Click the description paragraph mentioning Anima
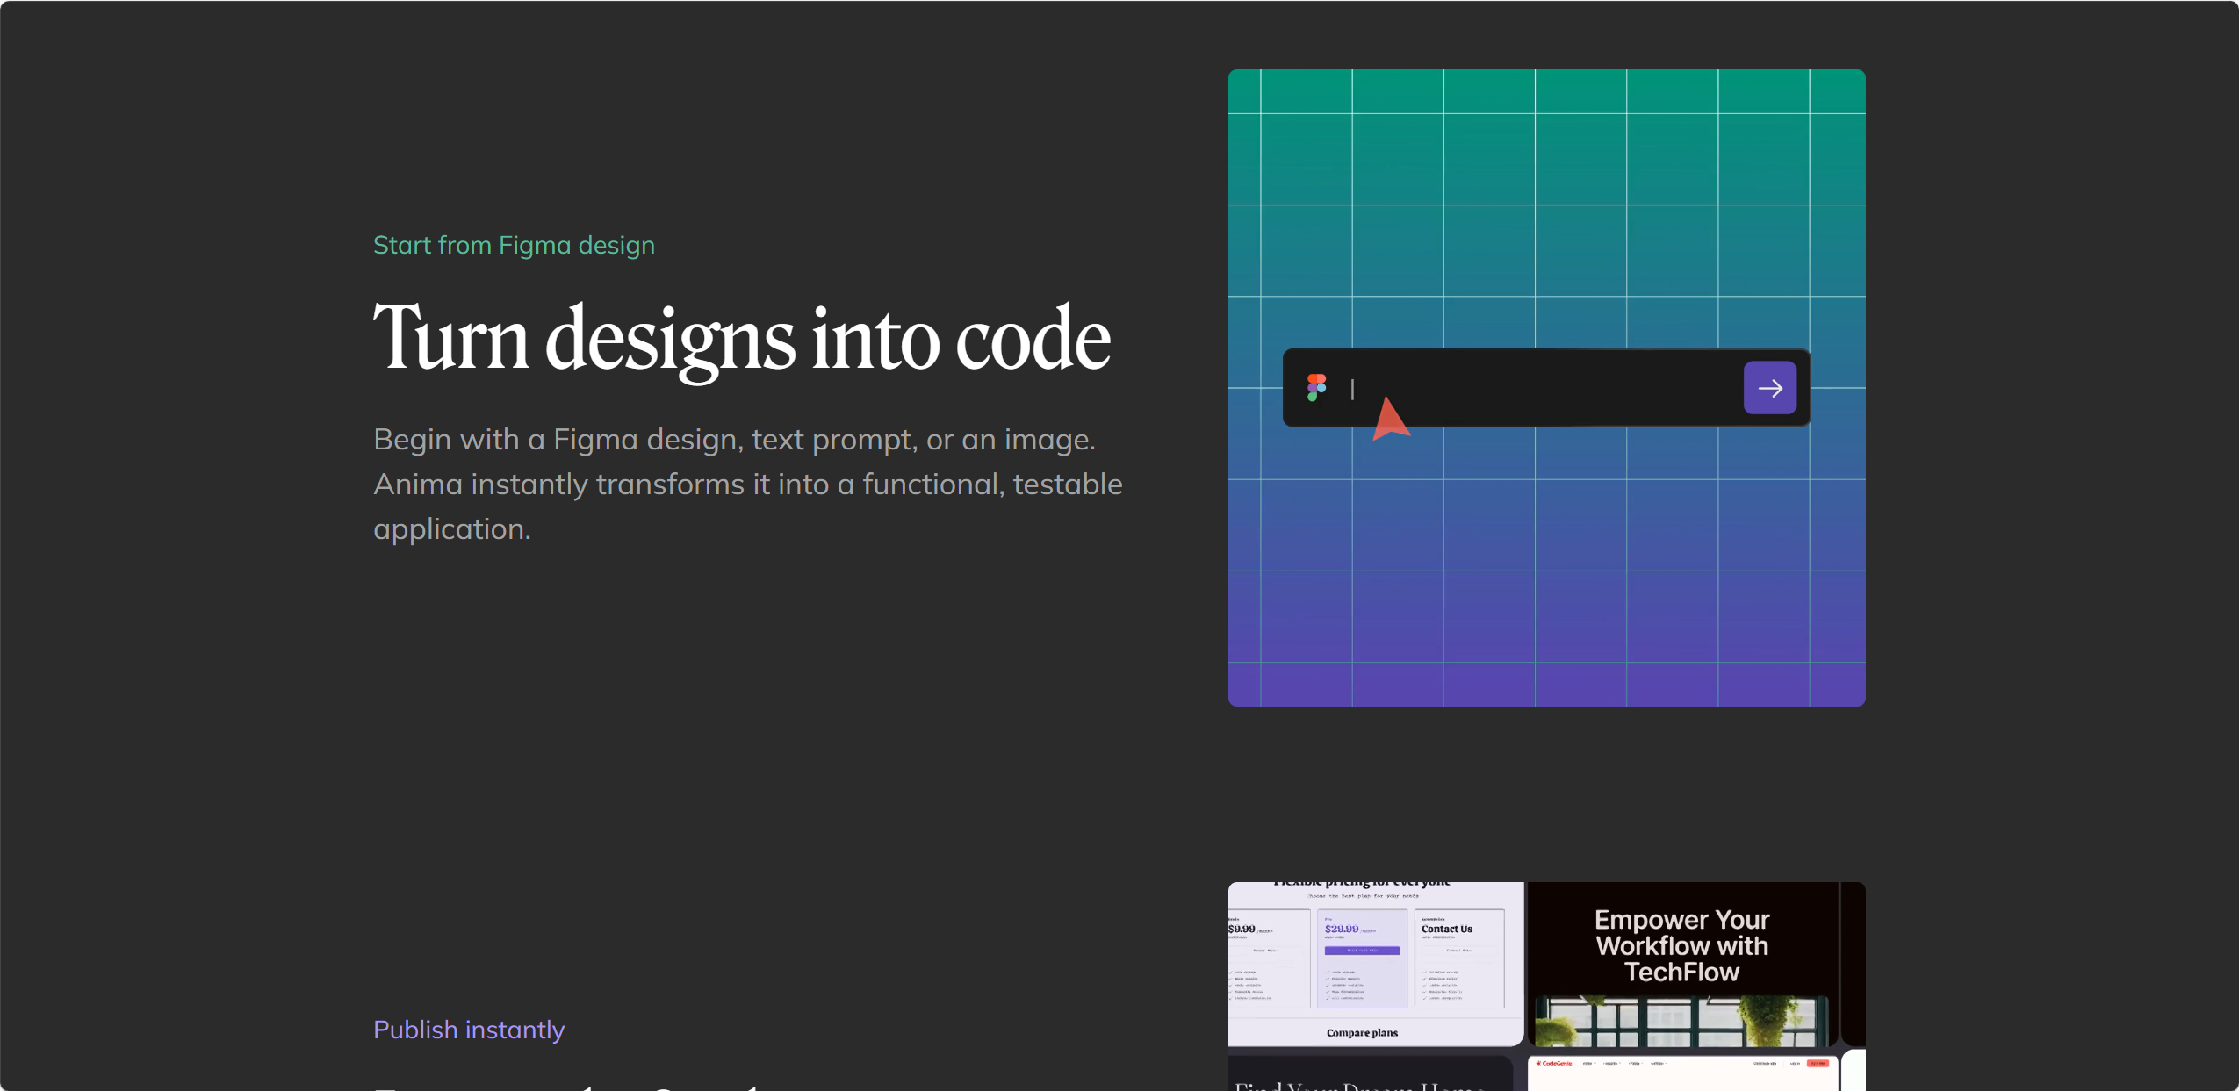Viewport: 2239px width, 1091px height. tap(747, 484)
